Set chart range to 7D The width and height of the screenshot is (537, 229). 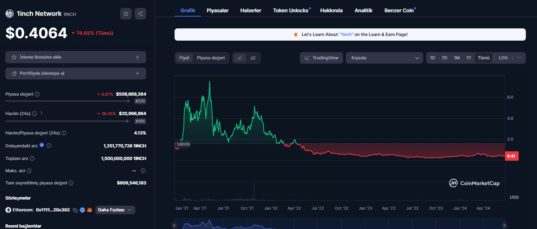(445, 58)
